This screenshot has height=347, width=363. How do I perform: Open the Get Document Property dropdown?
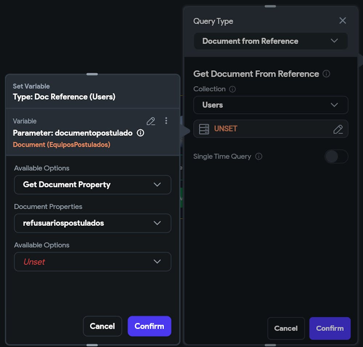93,185
